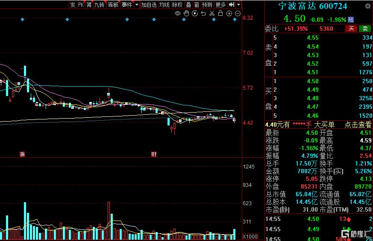Open the 事件 events tab

coord(127,5)
